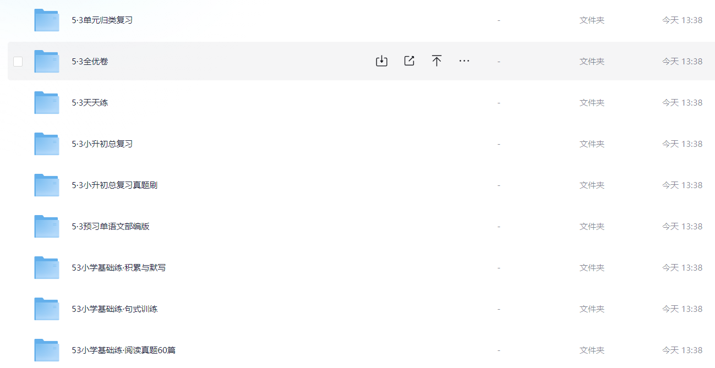Click folder icon of 5·3小升初总复习
The image size is (715, 368).
point(47,144)
